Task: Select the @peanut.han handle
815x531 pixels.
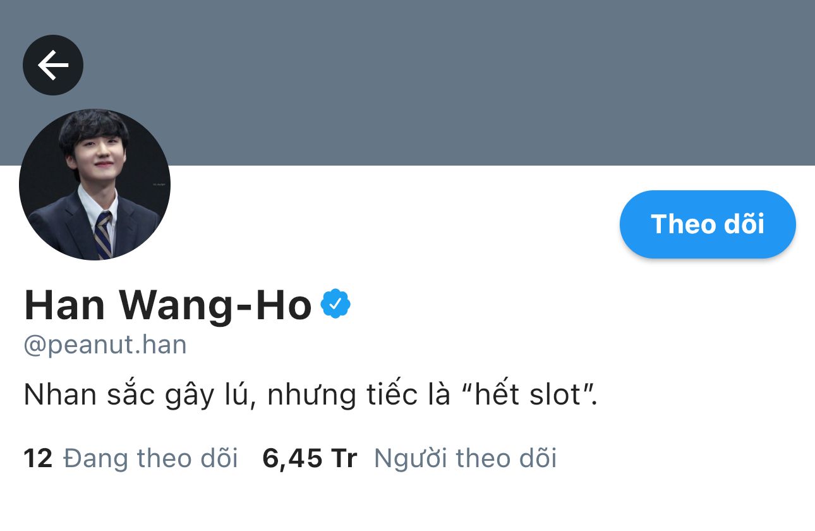Action: pyautogui.click(x=105, y=345)
